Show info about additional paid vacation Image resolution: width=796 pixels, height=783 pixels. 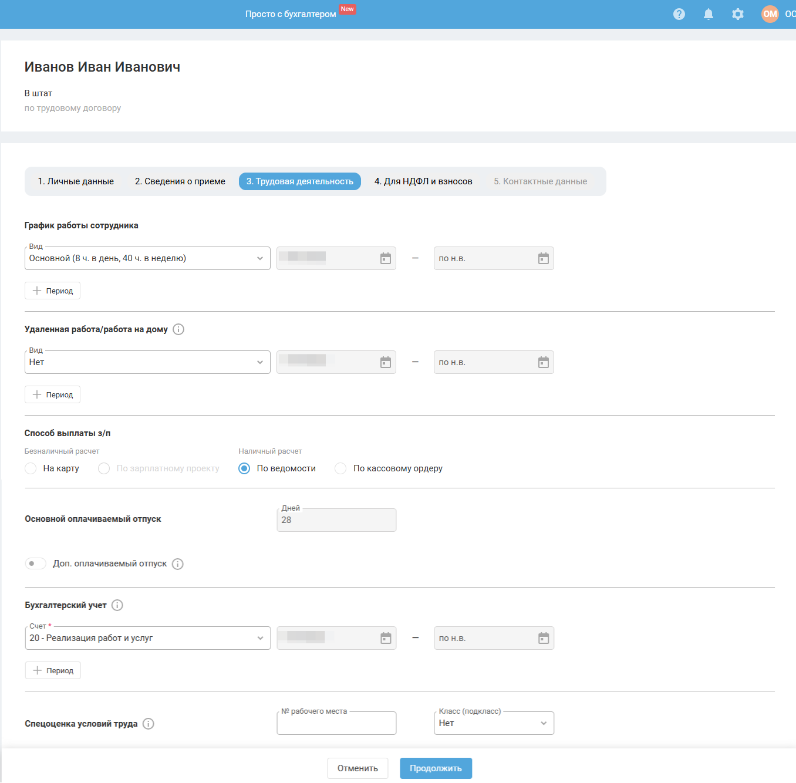coord(177,564)
